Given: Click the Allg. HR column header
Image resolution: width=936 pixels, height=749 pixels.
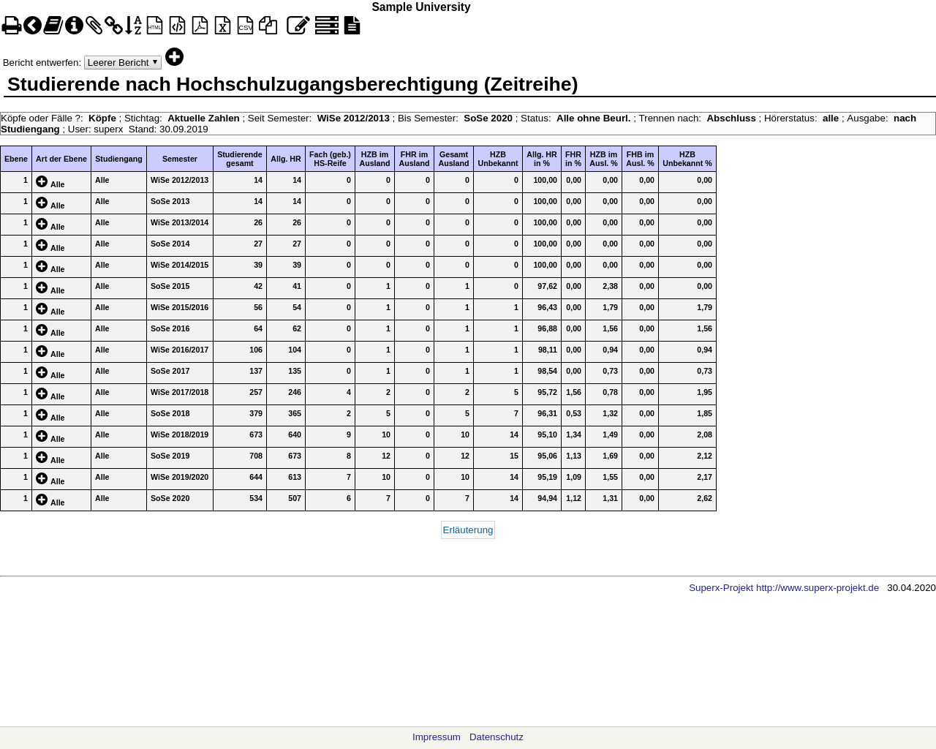Looking at the screenshot, I should (x=286, y=159).
